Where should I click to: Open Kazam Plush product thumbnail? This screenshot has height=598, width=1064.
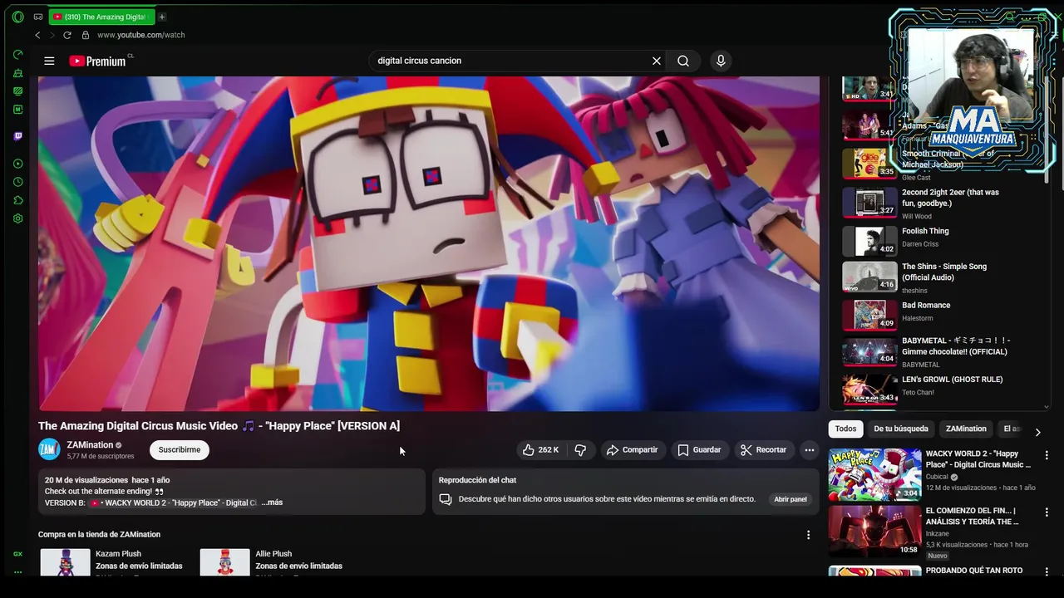65,562
